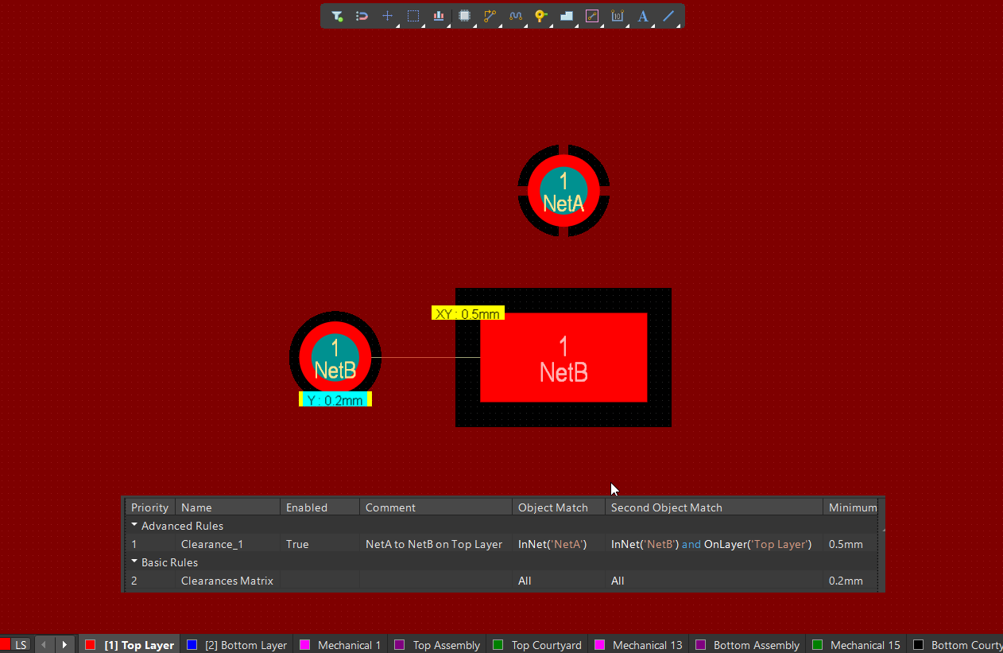Sort rules by Priority column header
Screen dimensions: 1003x653
click(x=150, y=507)
